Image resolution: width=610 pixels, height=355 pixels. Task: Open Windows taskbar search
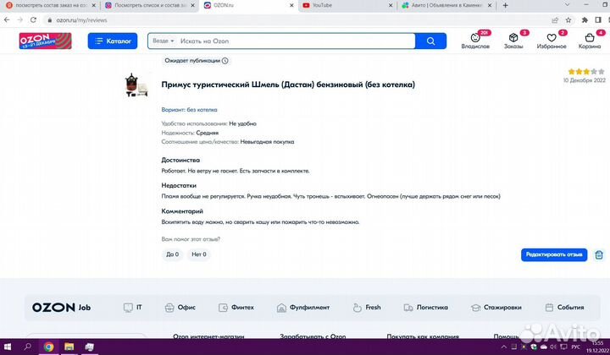tap(27, 347)
